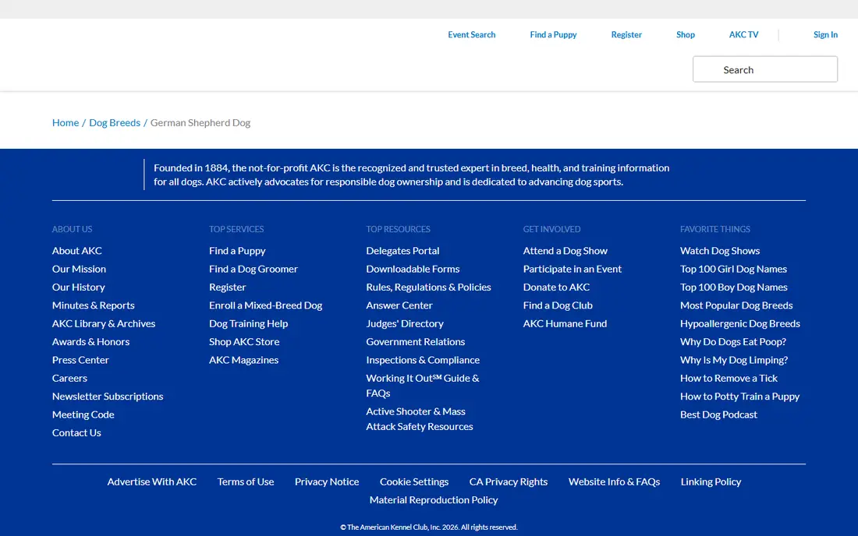Select Attend a Dog Show

[x=565, y=250]
